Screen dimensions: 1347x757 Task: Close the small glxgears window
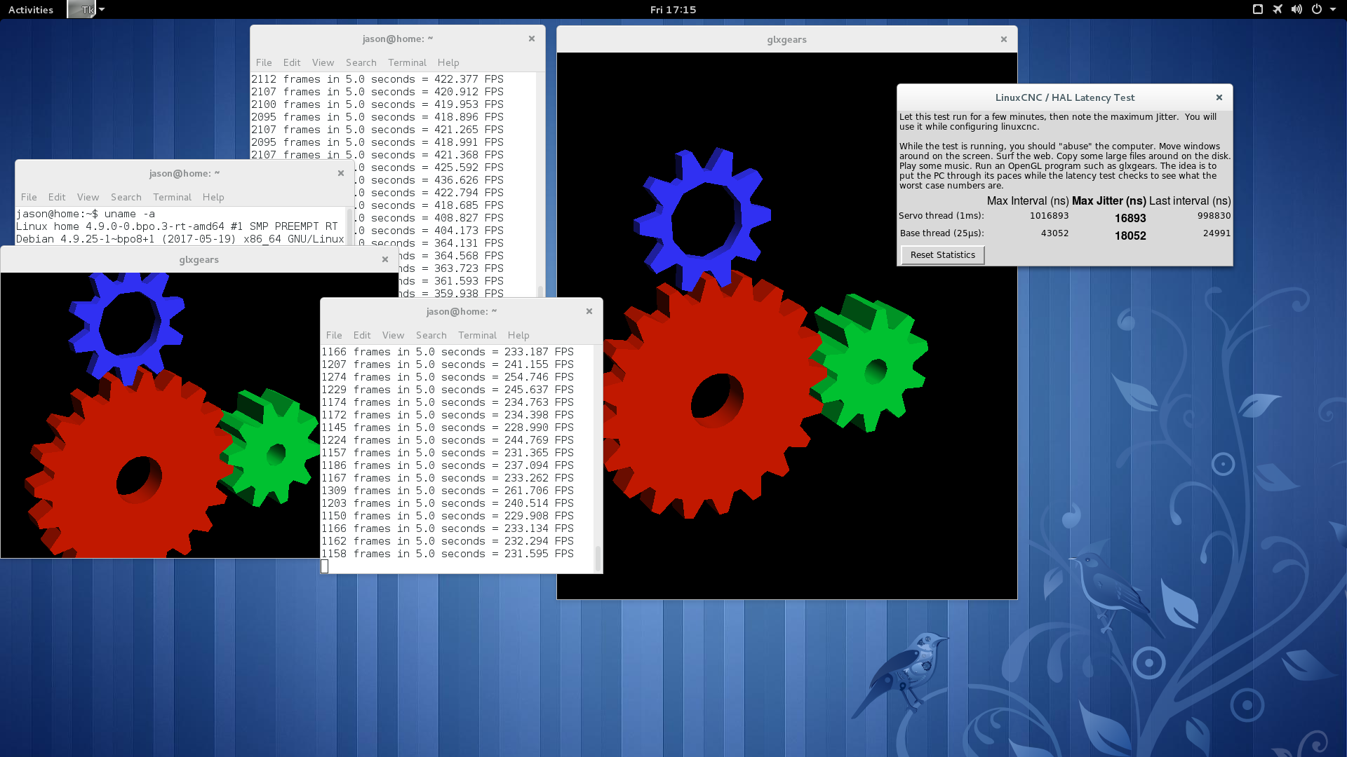385,259
